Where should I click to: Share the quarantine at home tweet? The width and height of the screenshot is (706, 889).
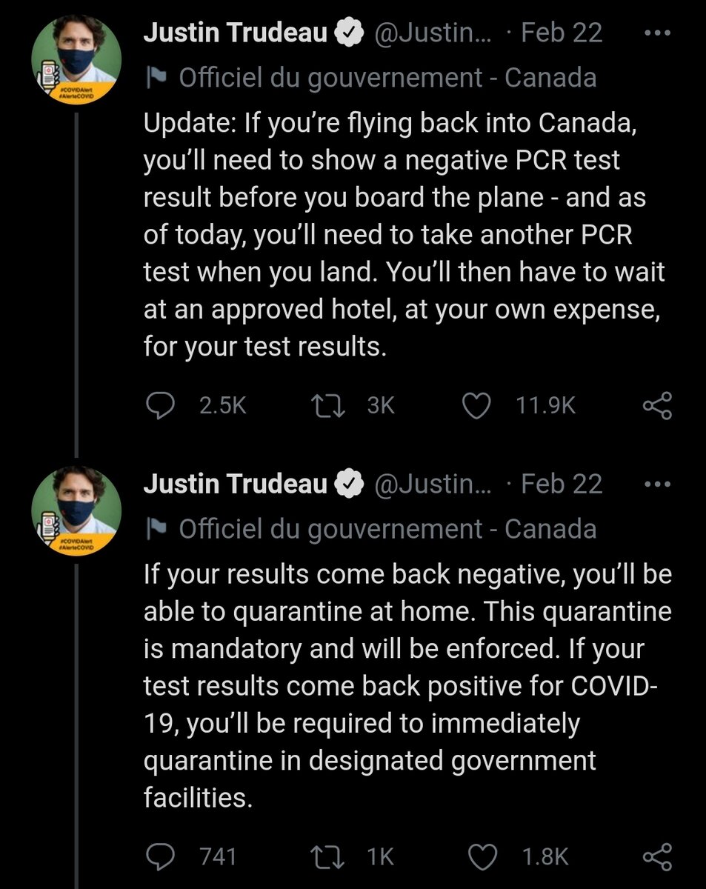656,857
